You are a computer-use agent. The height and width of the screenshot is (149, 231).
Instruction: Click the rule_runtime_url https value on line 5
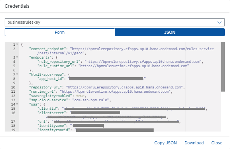coord(134,66)
